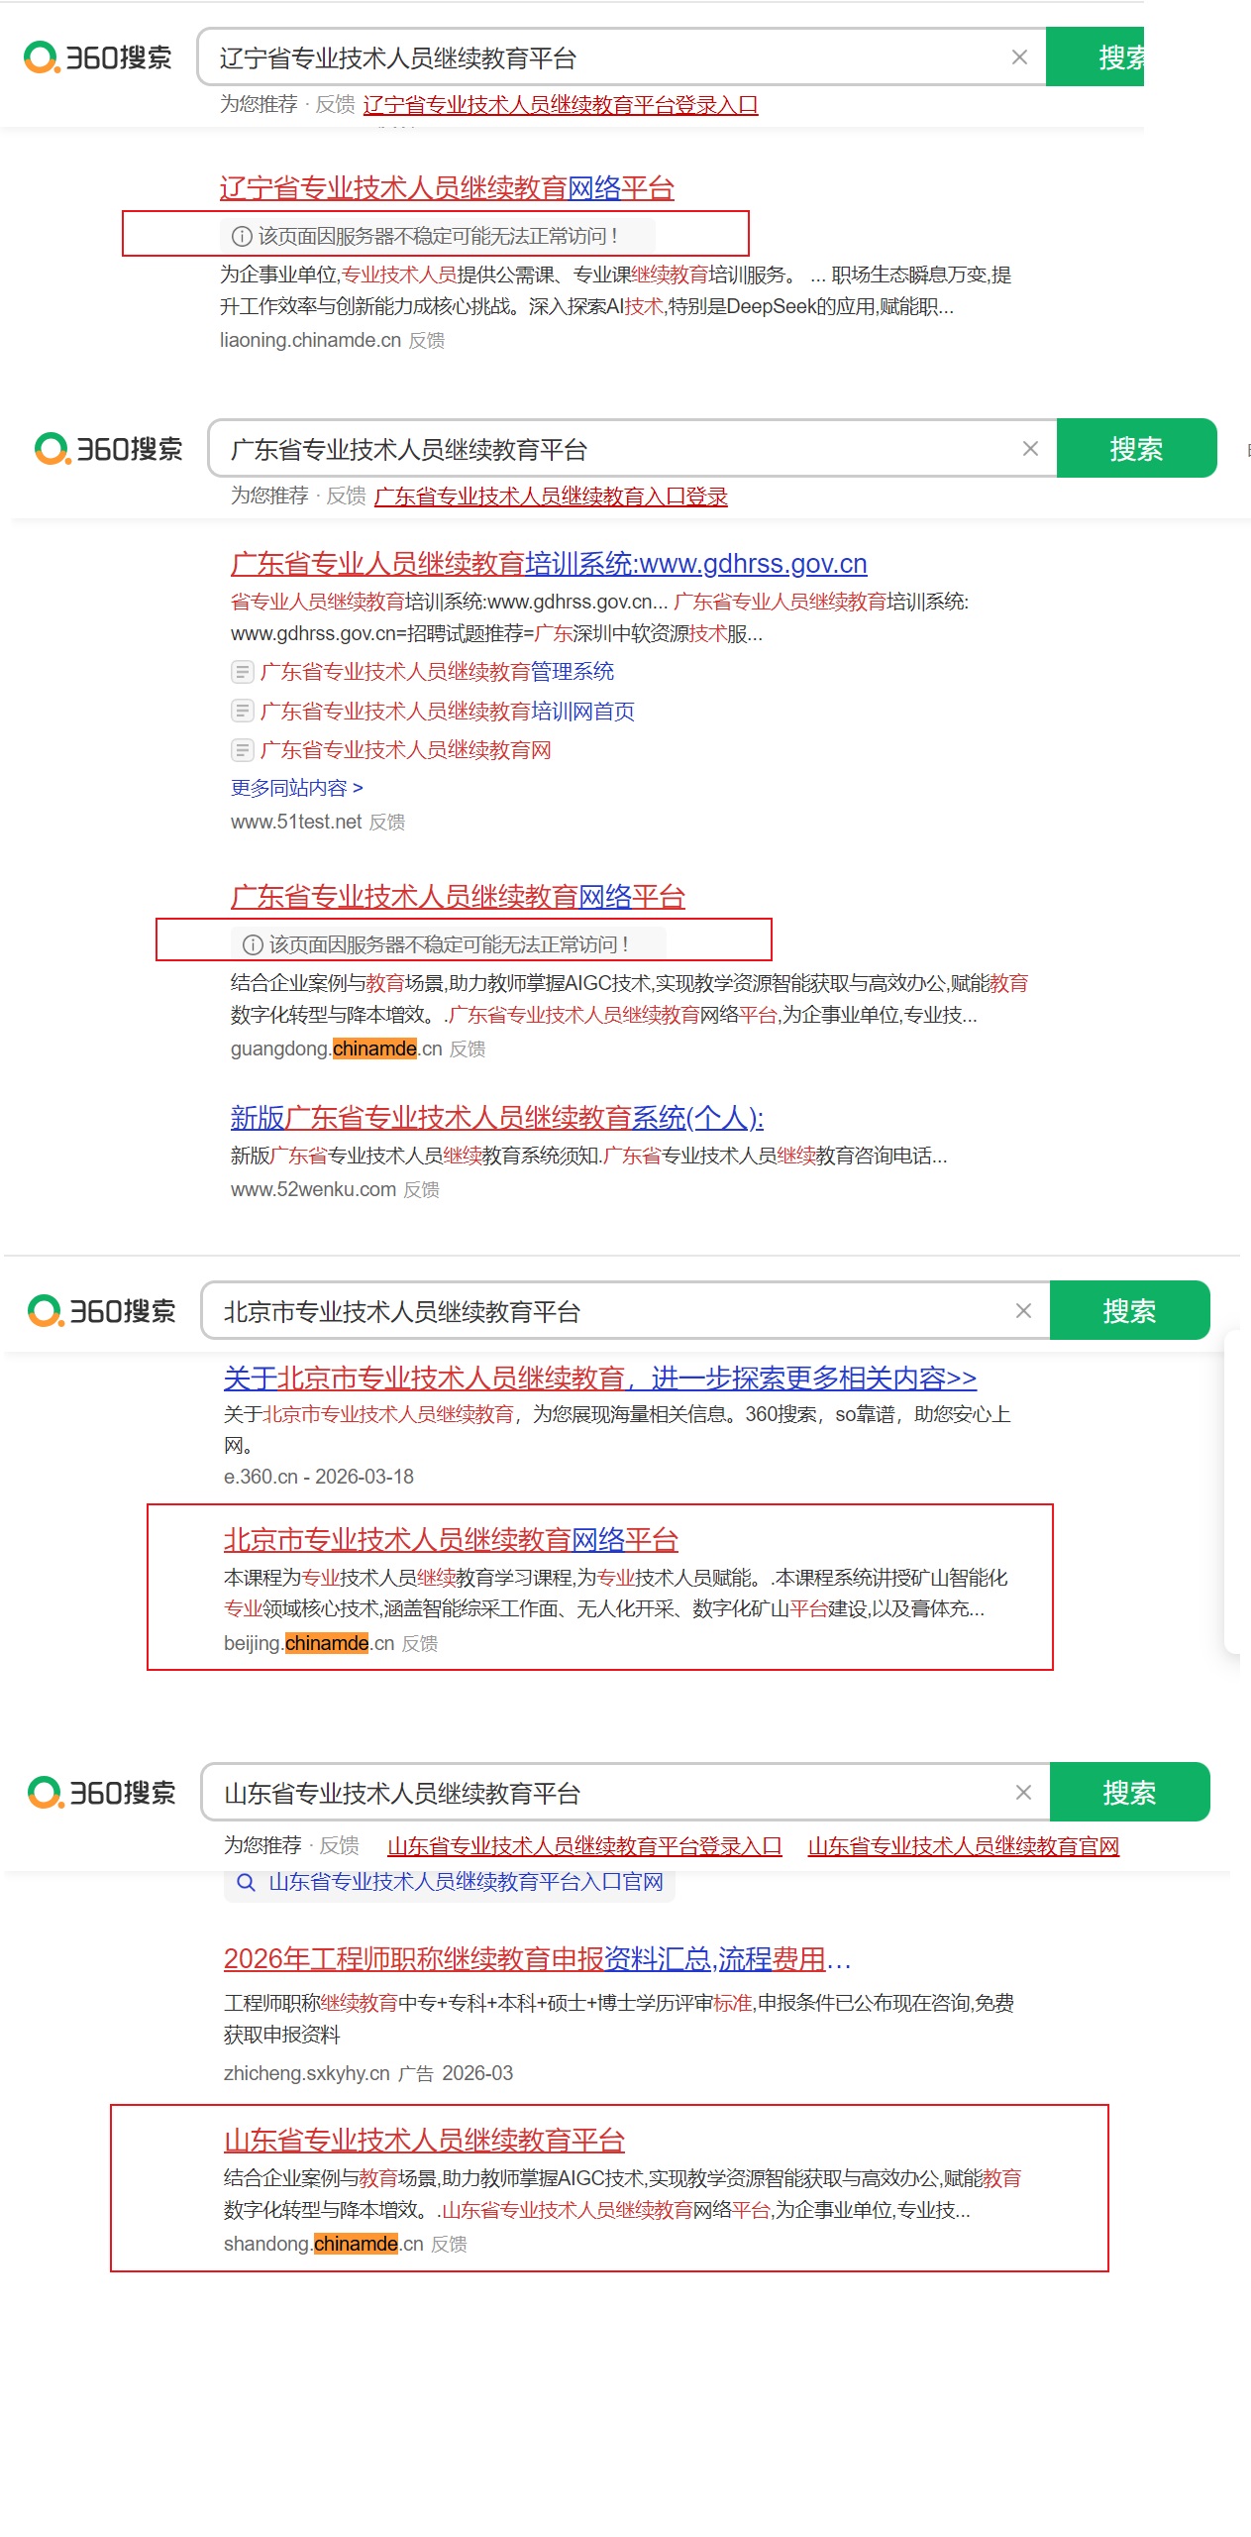1251x2537 pixels.
Task: Open sublink 广东省专业技术人员继续教育网
Action: coord(405,750)
